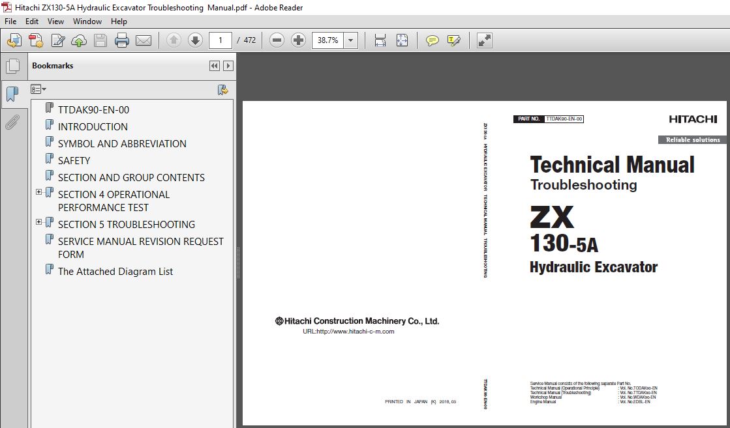Open SECTION AND GROUP CONTENTS bookmark
Viewport: 730px width, 428px height.
click(131, 178)
